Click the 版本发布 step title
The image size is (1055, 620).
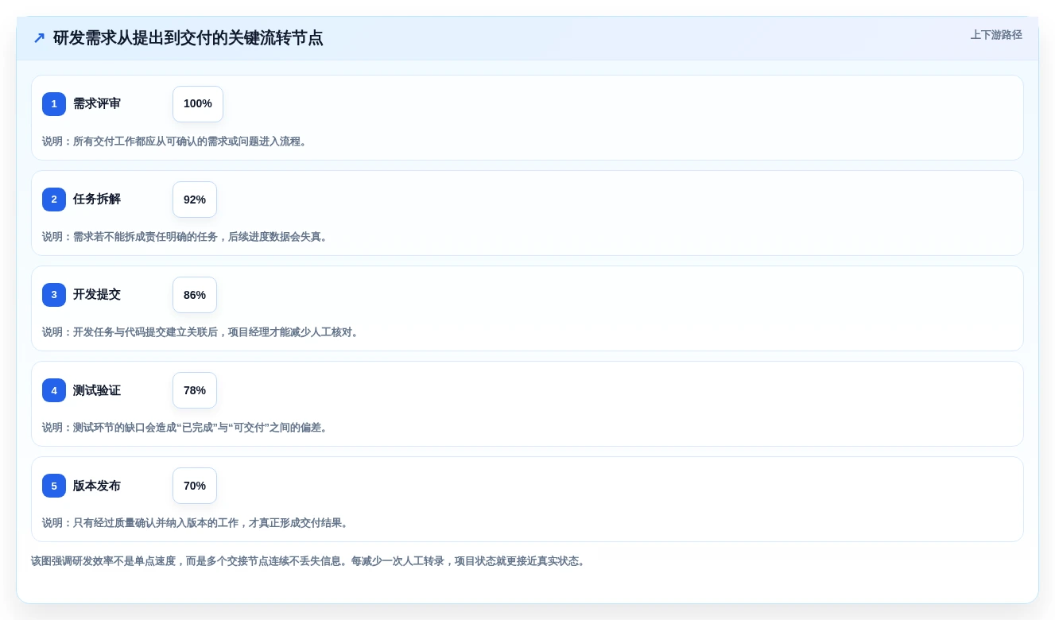coord(97,486)
